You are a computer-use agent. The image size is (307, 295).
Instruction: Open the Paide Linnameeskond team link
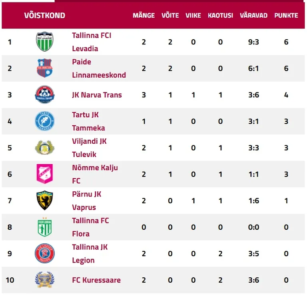99,68
